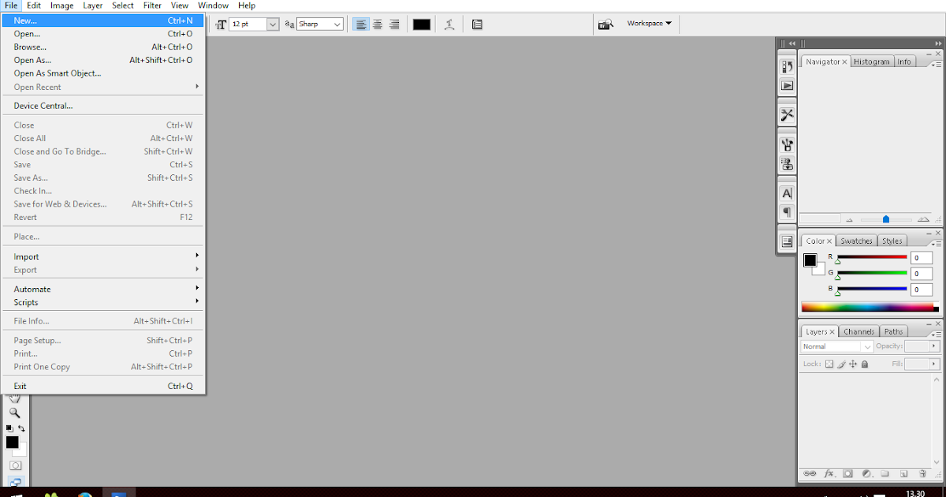This screenshot has height=497, width=946.
Task: Open the History panel icon
Action: (787, 67)
